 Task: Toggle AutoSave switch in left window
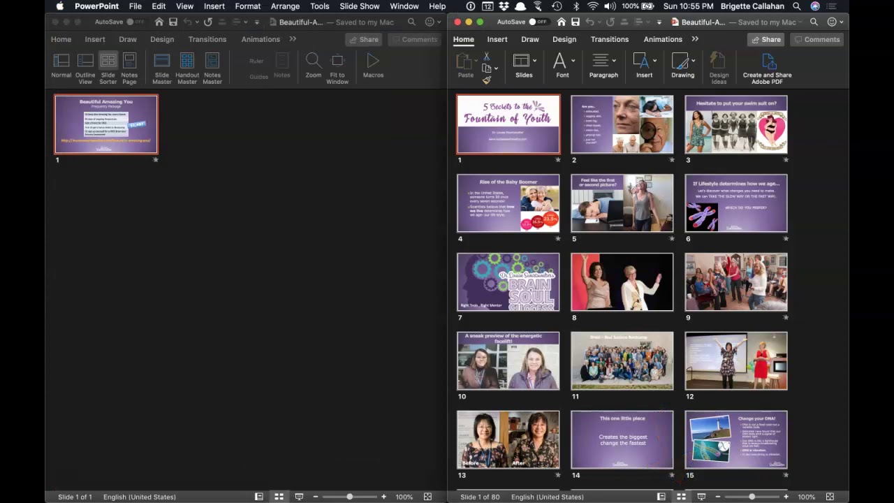(x=135, y=22)
